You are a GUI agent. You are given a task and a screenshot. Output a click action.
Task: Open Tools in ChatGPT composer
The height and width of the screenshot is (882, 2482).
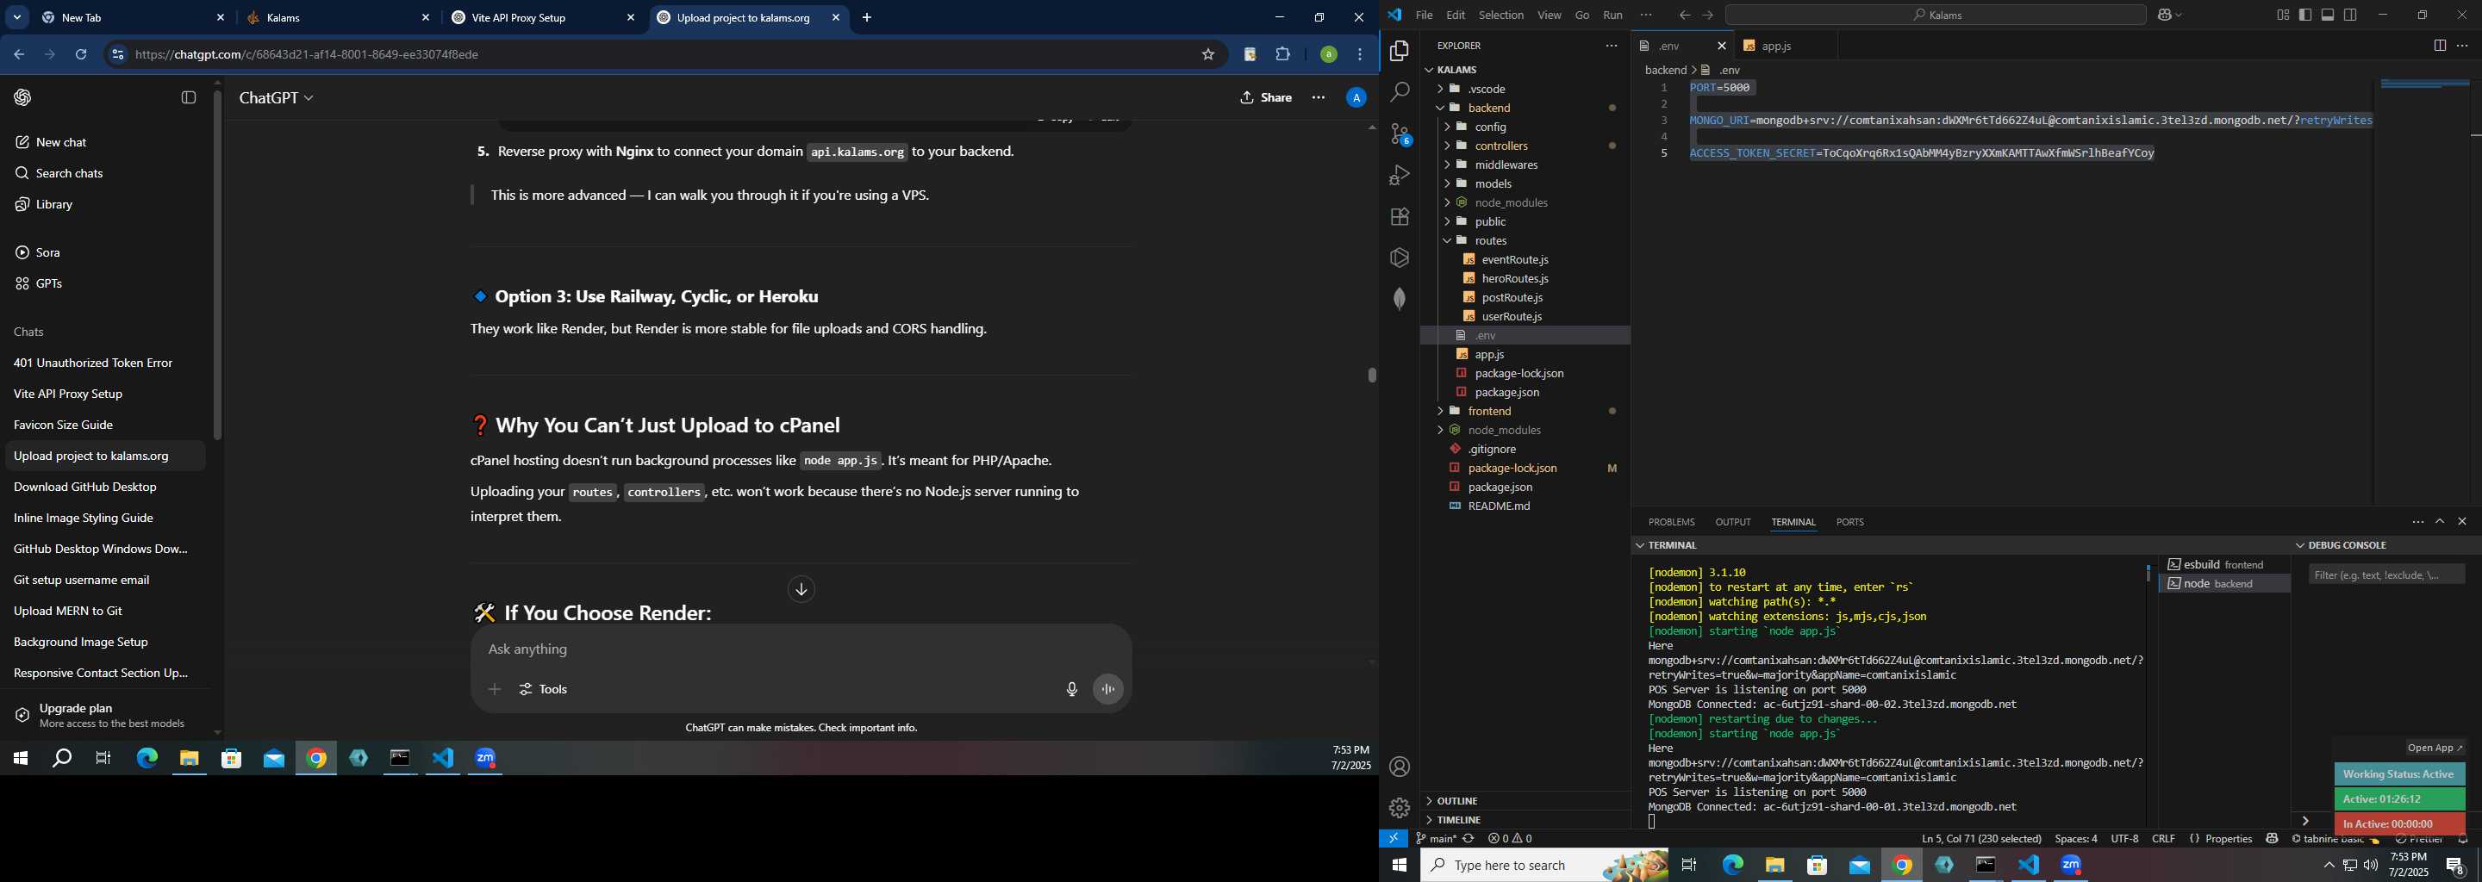coord(544,689)
